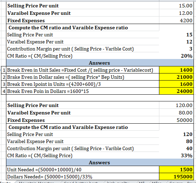The width and height of the screenshot is (196, 183).
Task: Click the 33% CM ratio cell
Action: [x=176, y=155]
